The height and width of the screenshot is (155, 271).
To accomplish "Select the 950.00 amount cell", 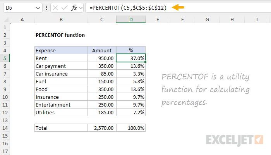I will [x=102, y=58].
